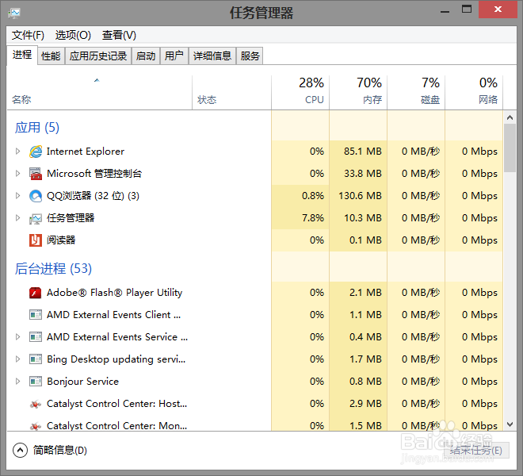
Task: Click the 85.1 MB memory value
Action: (x=363, y=152)
